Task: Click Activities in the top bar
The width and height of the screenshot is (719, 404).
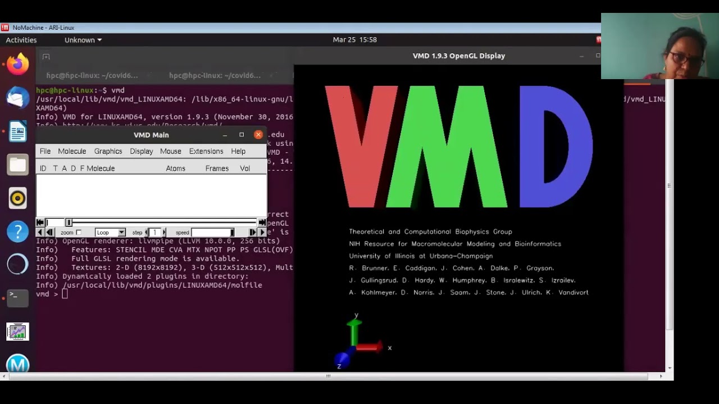Action: click(x=21, y=40)
